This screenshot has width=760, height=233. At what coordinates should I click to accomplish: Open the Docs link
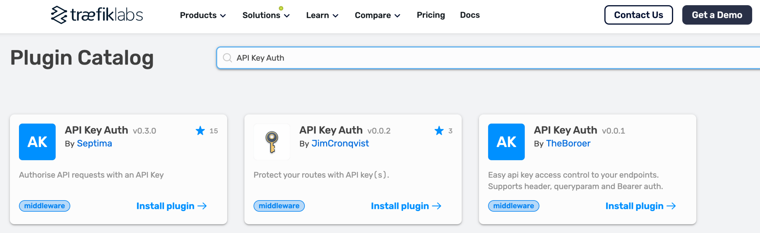click(x=470, y=15)
